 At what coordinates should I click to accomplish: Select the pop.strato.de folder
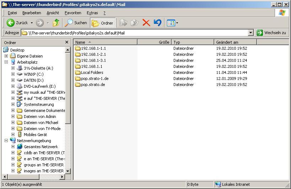click(93, 85)
